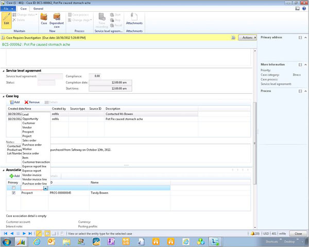The height and width of the screenshot is (247, 309).
Task: Open the Actions dropdown in the yellow bar
Action: (x=247, y=38)
